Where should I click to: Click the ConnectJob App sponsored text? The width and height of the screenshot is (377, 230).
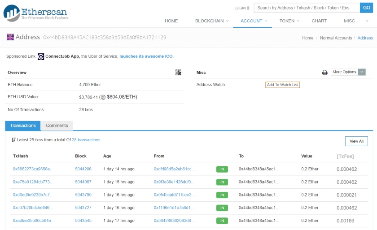pos(62,56)
